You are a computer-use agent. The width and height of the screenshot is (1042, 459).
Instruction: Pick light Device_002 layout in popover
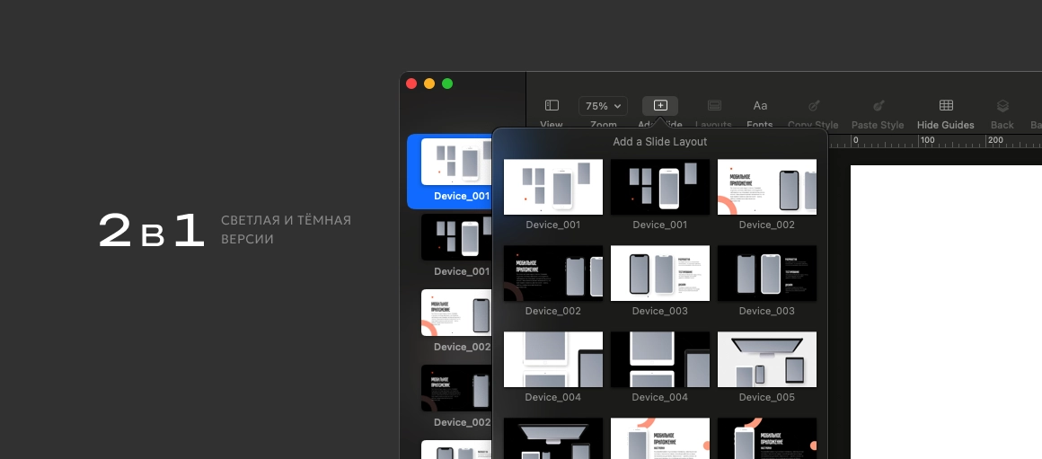click(767, 187)
